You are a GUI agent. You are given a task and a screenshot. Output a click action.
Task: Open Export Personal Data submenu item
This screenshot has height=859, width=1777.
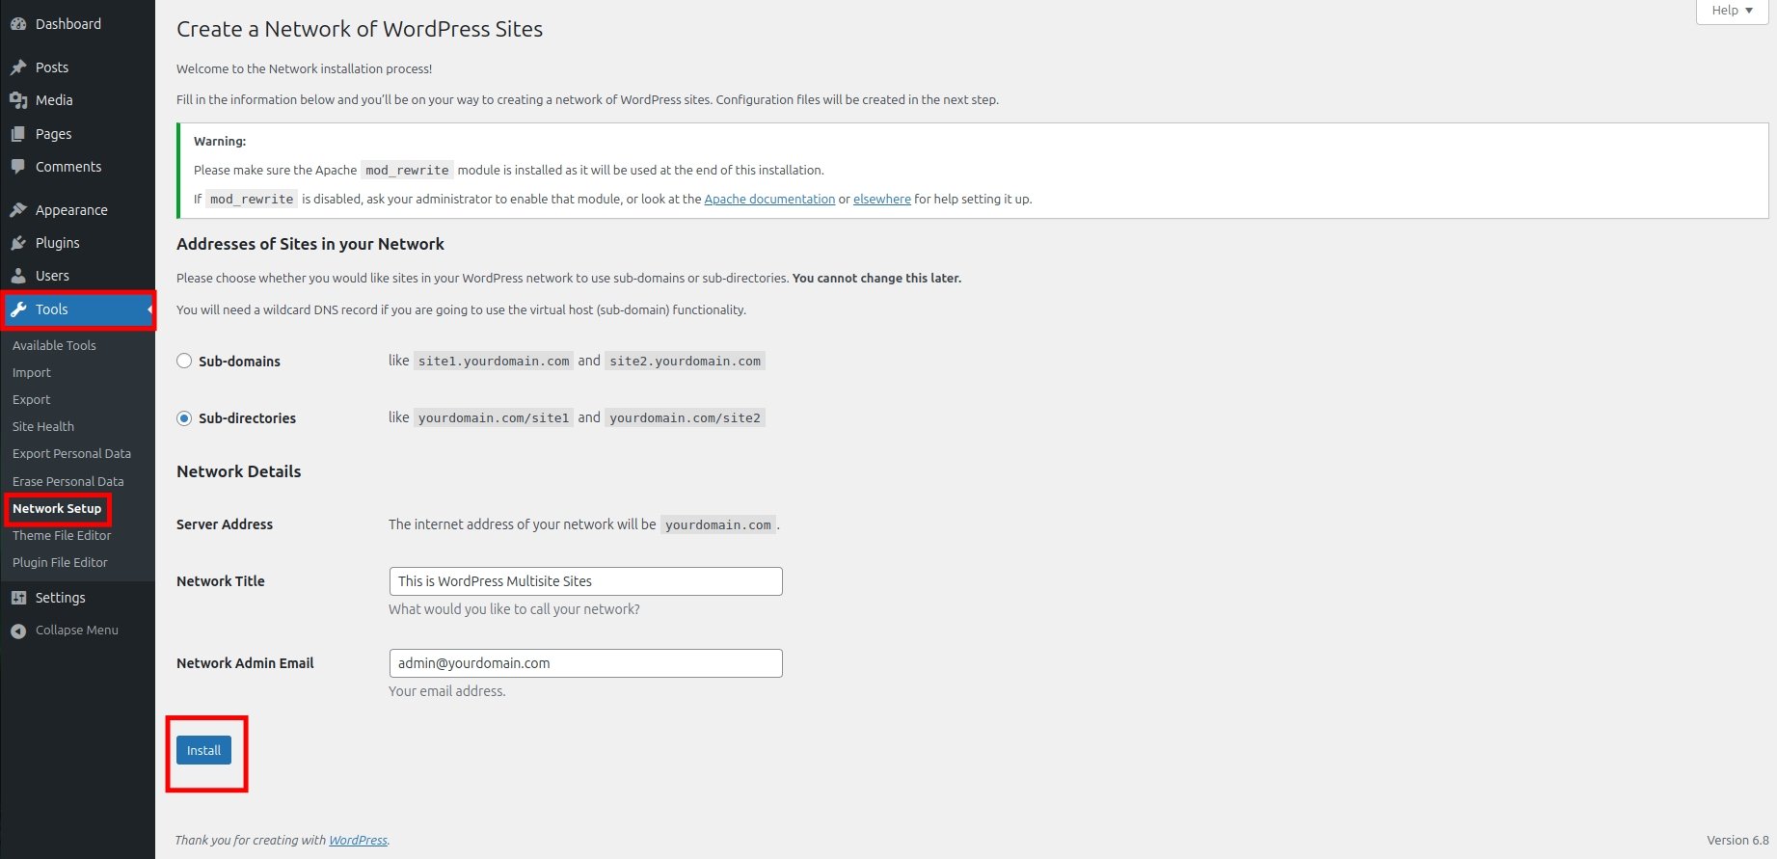coord(71,453)
